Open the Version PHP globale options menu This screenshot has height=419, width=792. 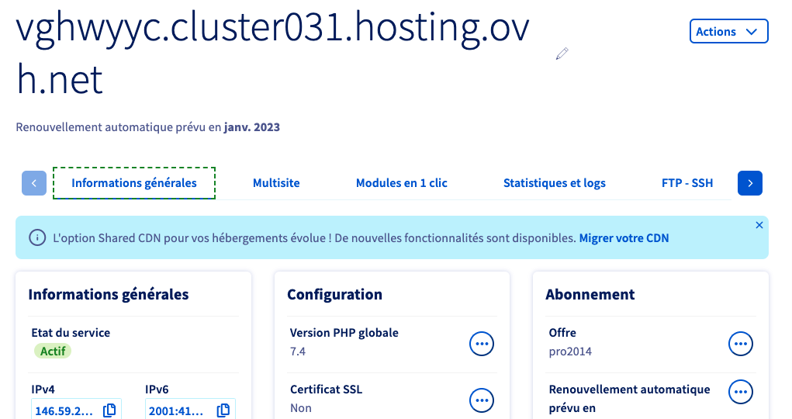[482, 344]
